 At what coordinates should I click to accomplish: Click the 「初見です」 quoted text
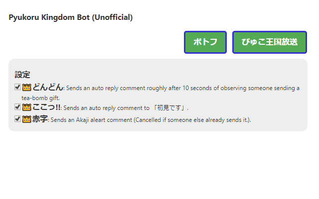point(168,107)
